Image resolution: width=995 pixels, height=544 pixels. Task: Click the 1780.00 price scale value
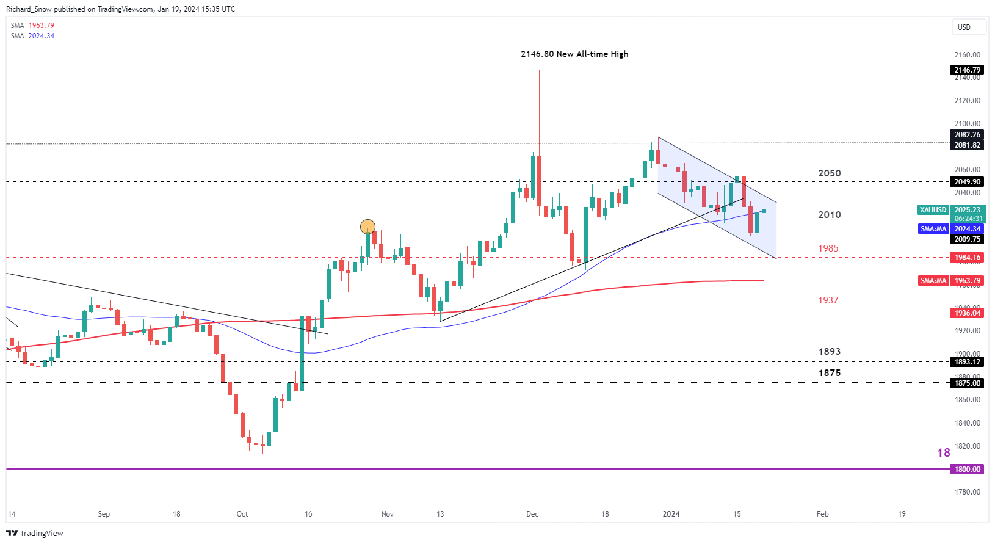968,492
